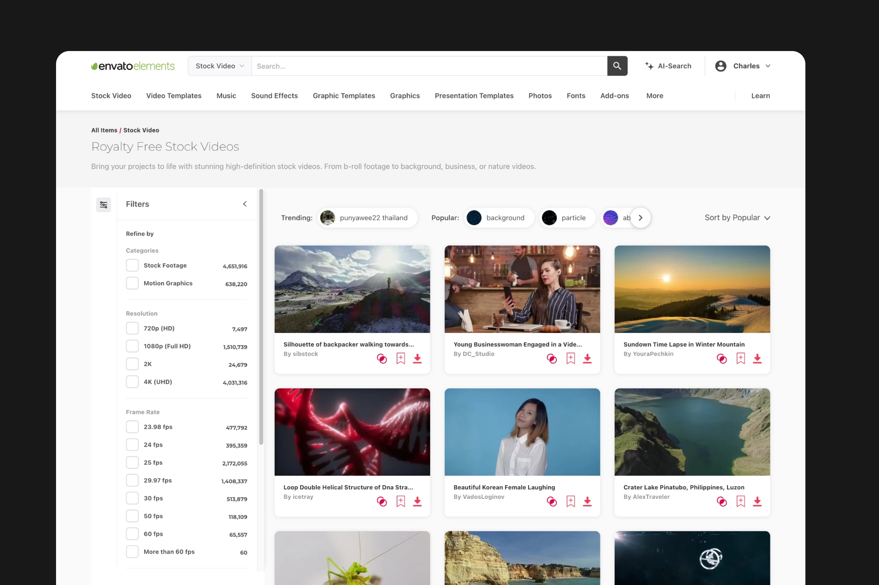This screenshot has width=879, height=585.
Task: Collapse the Filters panel arrow
Action: [x=244, y=204]
